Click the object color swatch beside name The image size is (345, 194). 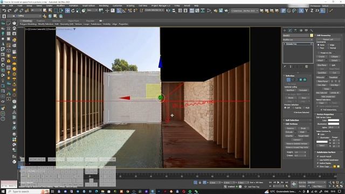(312, 36)
